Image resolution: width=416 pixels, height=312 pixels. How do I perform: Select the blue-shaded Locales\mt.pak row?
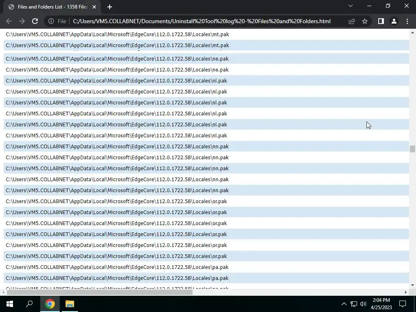(206, 45)
